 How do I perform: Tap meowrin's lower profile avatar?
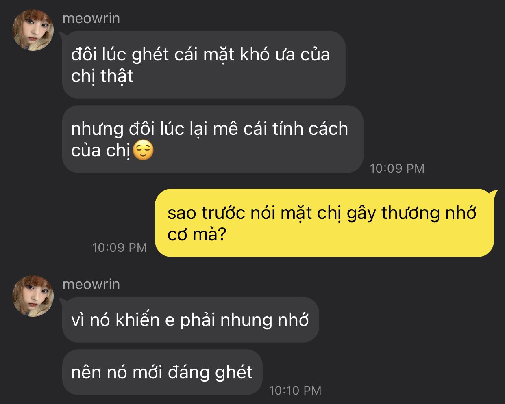coord(33,296)
